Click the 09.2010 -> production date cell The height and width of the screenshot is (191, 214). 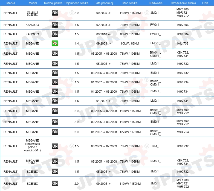103,34
